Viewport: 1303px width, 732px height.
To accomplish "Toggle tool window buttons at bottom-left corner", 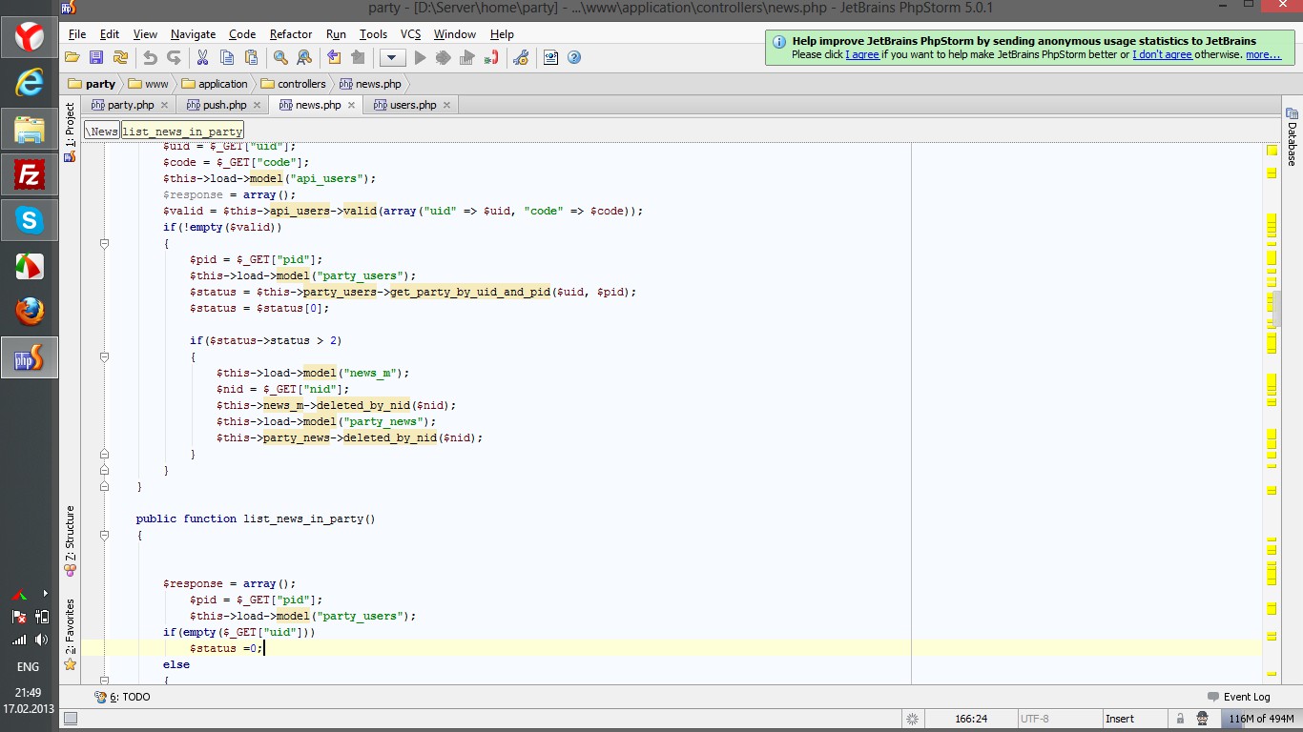I will (x=71, y=719).
